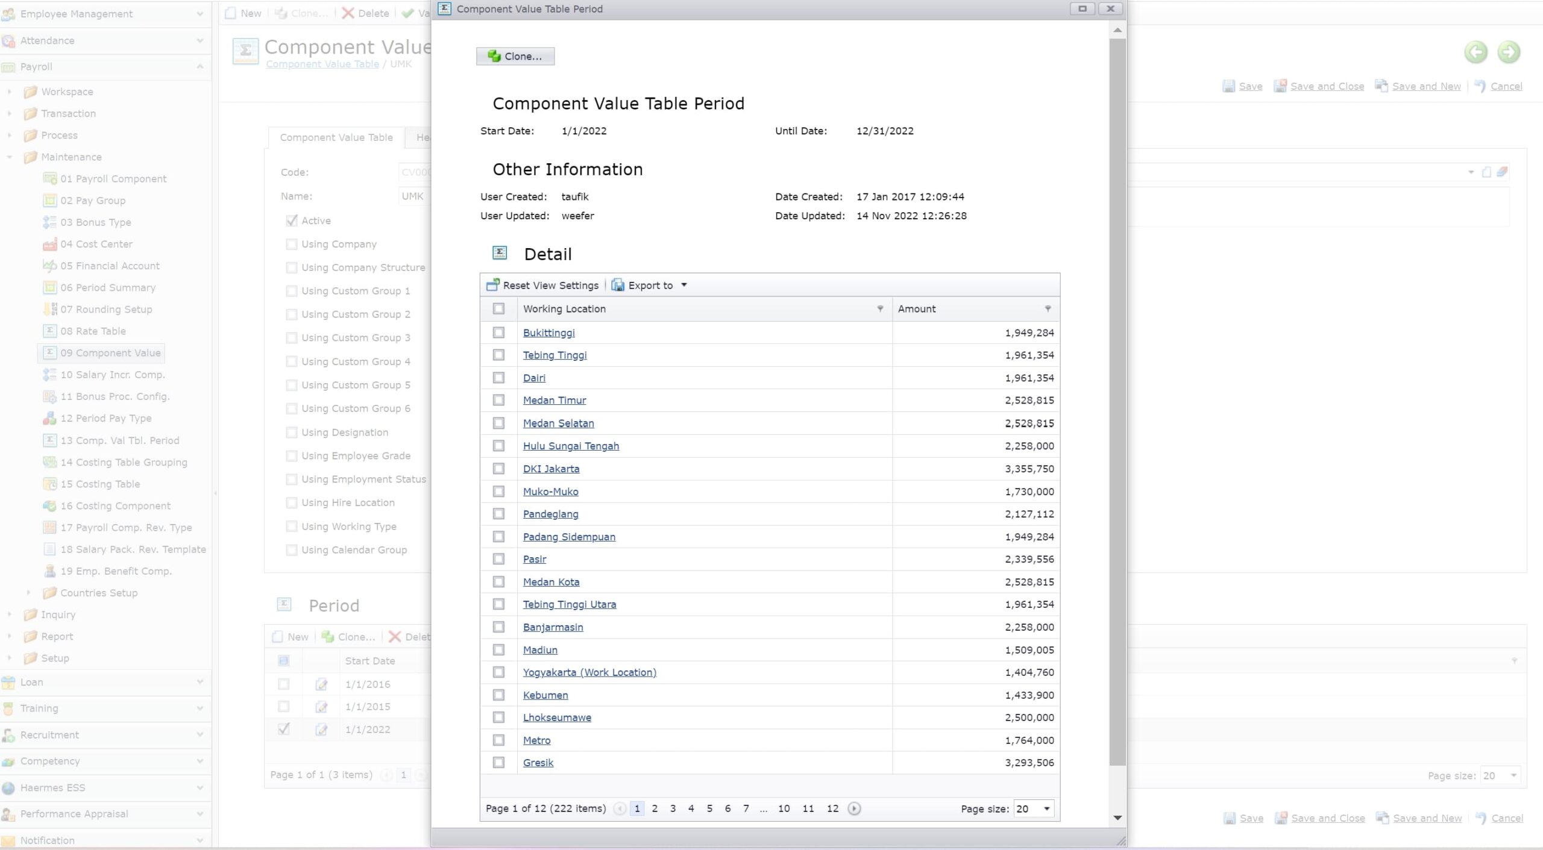
Task: Check the Tebing Tinggi row checkbox
Action: pos(498,355)
